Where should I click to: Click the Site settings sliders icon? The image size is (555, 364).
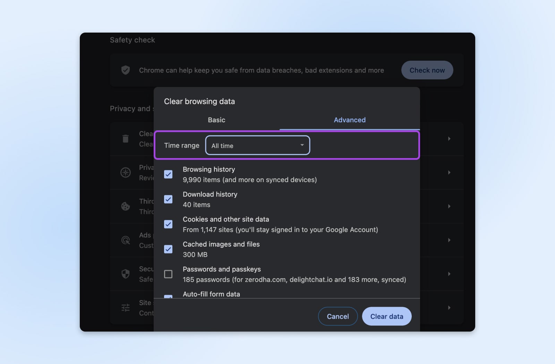pos(126,307)
